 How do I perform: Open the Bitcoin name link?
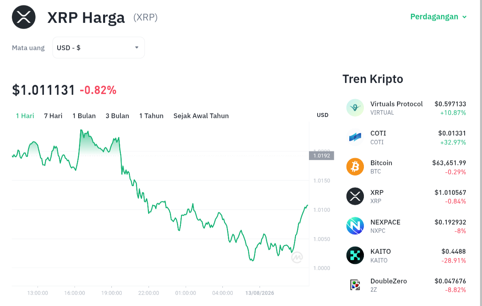coord(381,163)
